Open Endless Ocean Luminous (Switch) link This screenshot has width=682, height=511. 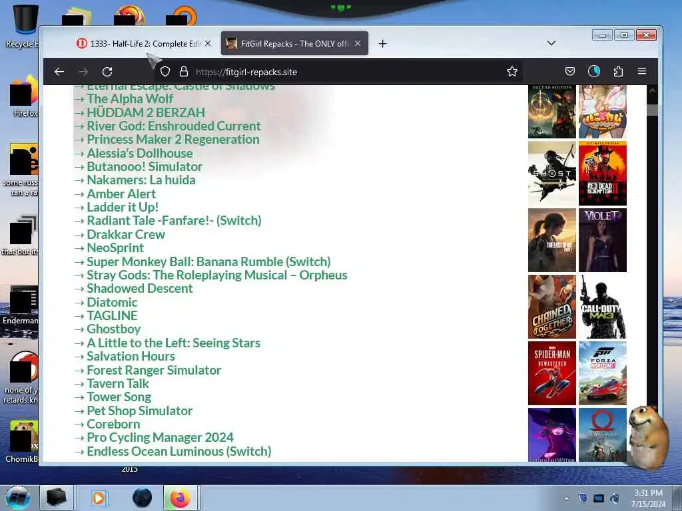point(178,452)
